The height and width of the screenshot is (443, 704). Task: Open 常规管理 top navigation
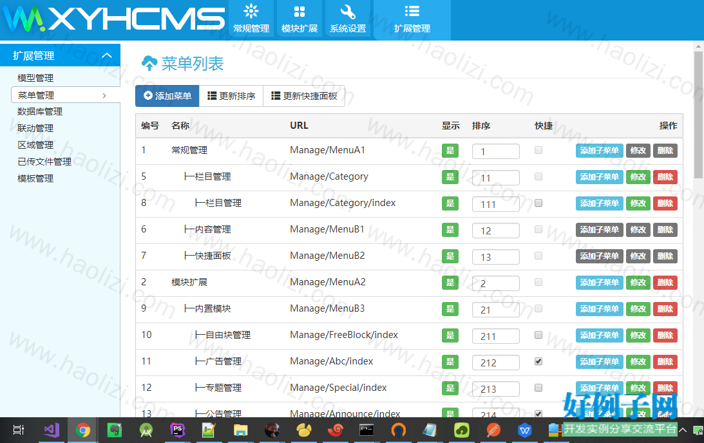251,19
